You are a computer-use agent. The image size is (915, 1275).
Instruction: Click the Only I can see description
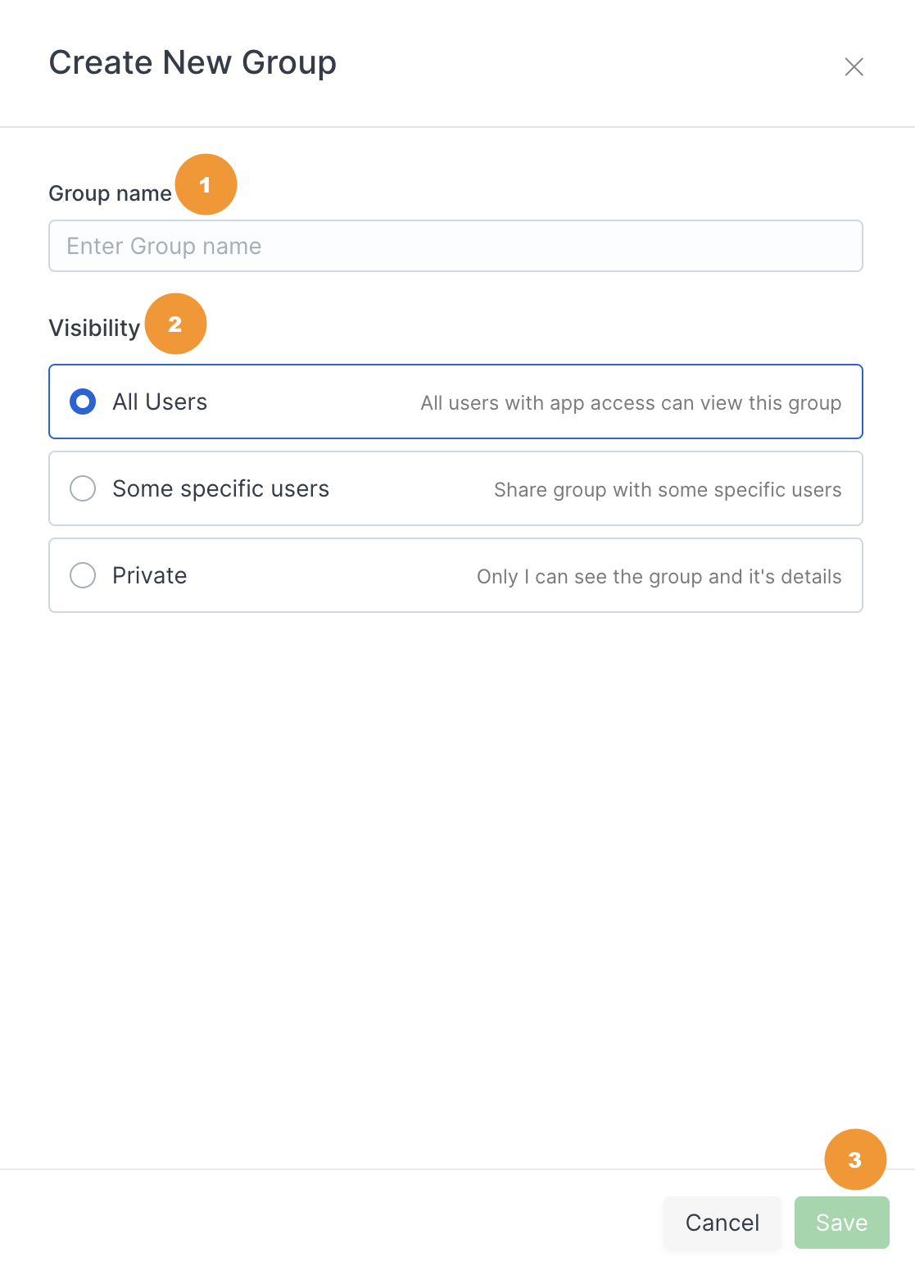point(659,577)
